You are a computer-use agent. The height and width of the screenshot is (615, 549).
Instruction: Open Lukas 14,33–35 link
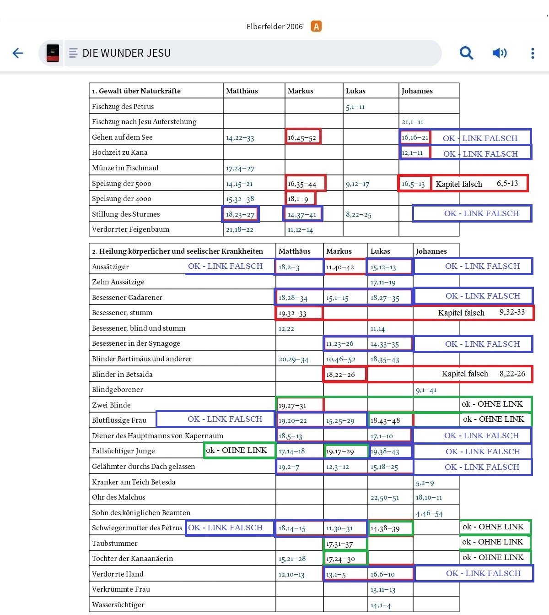point(384,344)
